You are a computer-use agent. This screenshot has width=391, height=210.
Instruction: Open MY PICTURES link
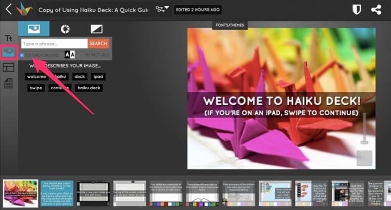coord(97,55)
